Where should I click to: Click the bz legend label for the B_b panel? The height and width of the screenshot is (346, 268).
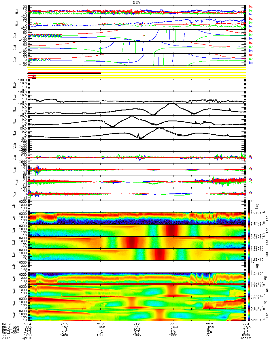click(250, 7)
